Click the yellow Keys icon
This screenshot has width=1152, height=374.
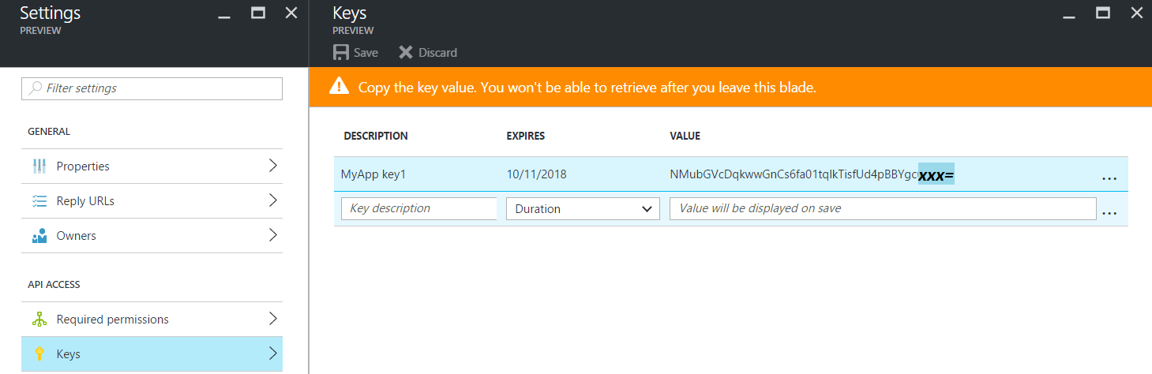39,354
